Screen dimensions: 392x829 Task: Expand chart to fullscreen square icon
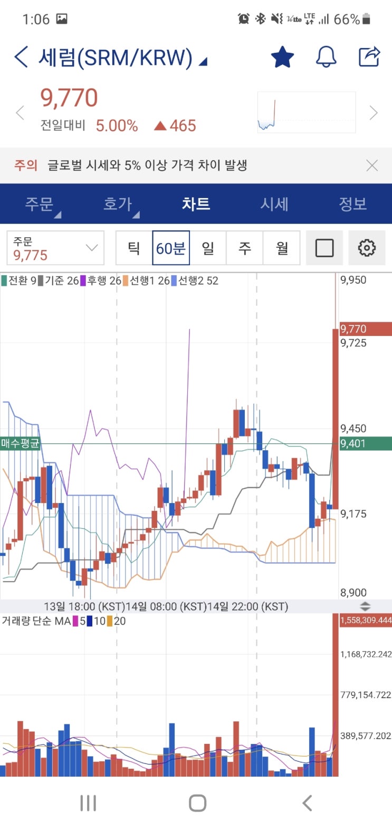point(324,248)
